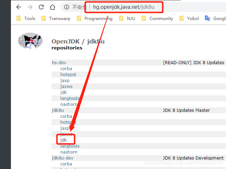Viewport: 226px width, 169px height.
Task: Open the Community bookmark folder
Action: pos(157,18)
